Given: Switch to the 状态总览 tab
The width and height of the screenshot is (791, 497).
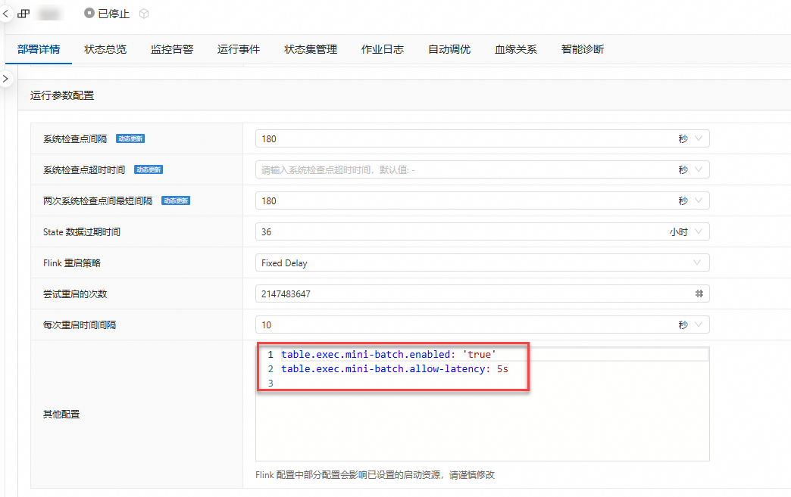Looking at the screenshot, I should point(105,49).
